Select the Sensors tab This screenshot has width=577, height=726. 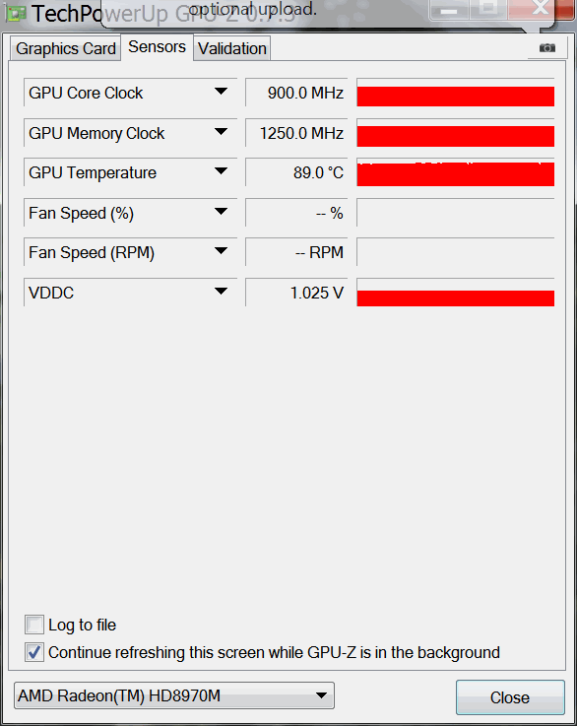click(157, 46)
